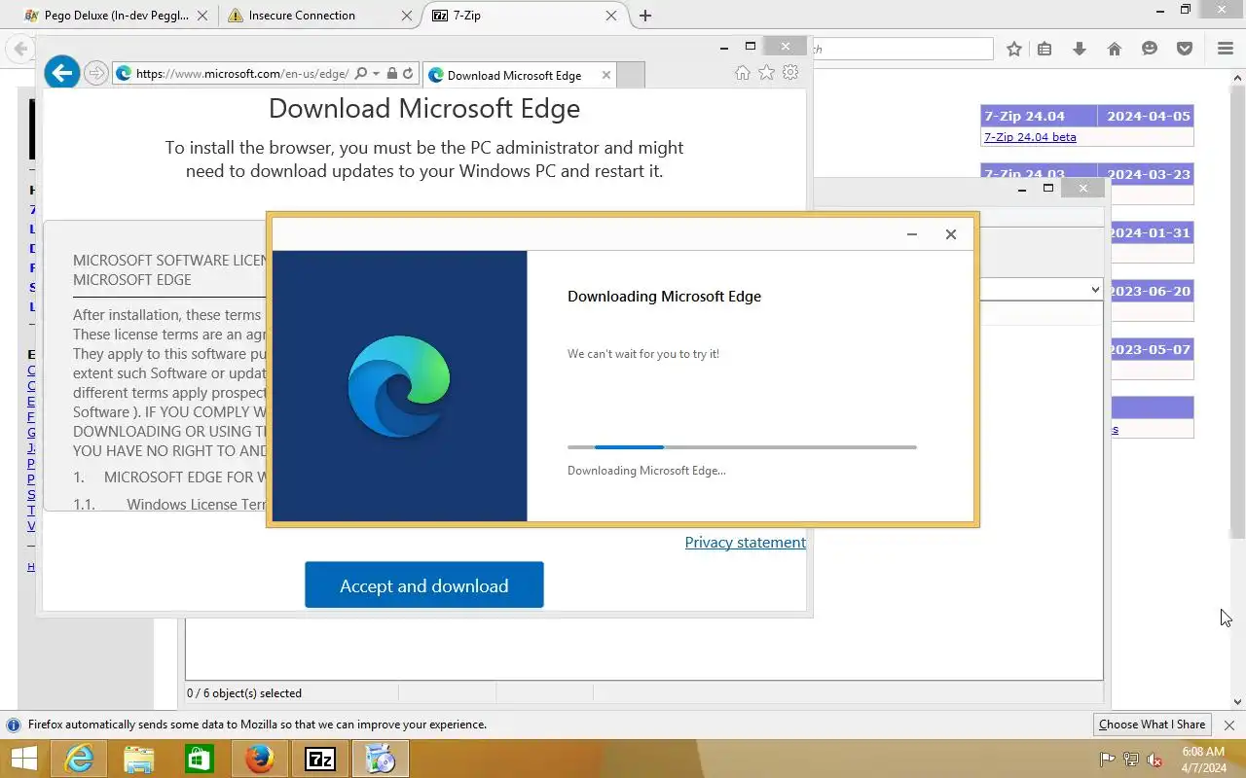Click the Firefox scrollbar down arrow
1246x778 pixels.
[x=1237, y=702]
